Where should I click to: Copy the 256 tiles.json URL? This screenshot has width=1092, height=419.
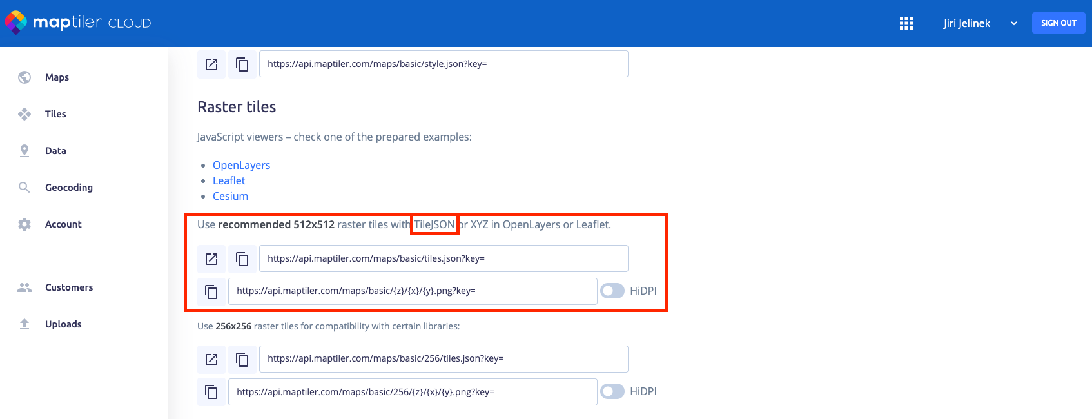coord(242,360)
